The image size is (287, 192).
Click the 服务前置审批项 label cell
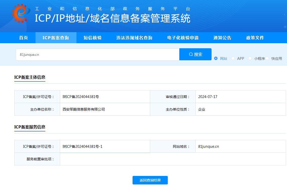point(37,159)
